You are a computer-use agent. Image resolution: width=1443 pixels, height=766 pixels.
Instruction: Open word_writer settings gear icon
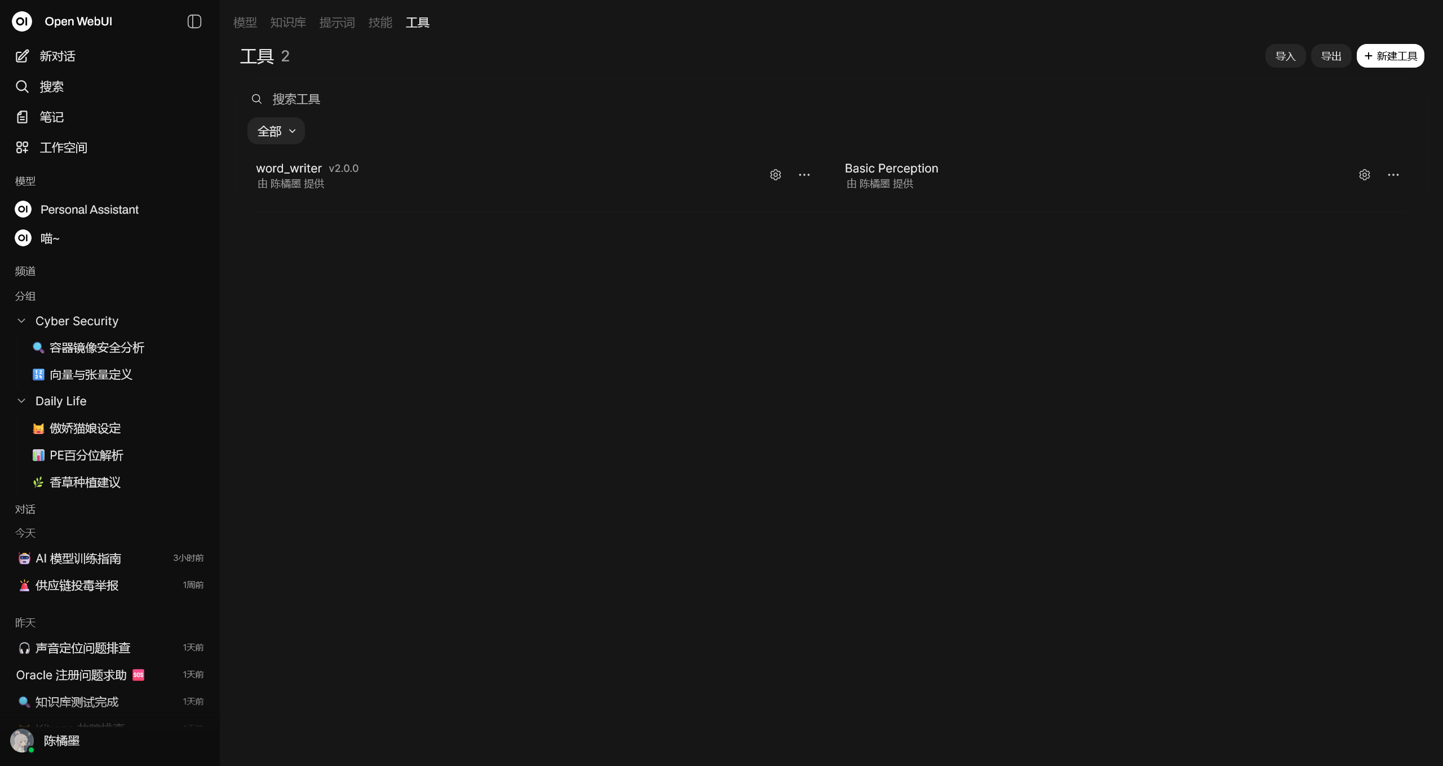(x=776, y=175)
